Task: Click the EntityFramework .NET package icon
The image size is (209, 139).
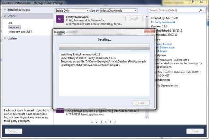Action: [60, 19]
